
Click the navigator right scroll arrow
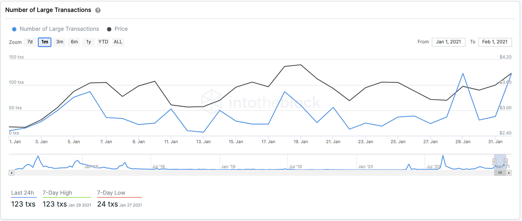509,173
